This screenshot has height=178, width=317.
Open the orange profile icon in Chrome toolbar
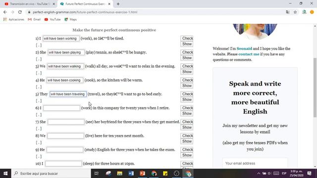[312, 12]
